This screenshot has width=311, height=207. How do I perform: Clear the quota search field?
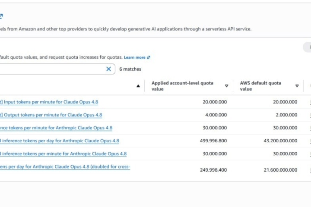[x=108, y=69]
